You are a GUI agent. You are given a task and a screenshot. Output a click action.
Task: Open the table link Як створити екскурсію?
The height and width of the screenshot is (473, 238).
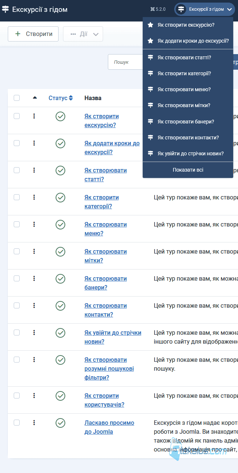[102, 120]
